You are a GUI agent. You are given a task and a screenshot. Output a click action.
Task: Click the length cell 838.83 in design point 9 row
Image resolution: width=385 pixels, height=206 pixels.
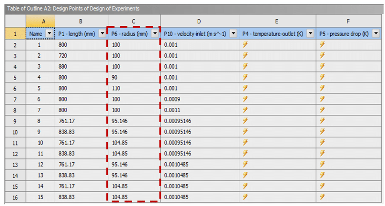tap(81, 132)
